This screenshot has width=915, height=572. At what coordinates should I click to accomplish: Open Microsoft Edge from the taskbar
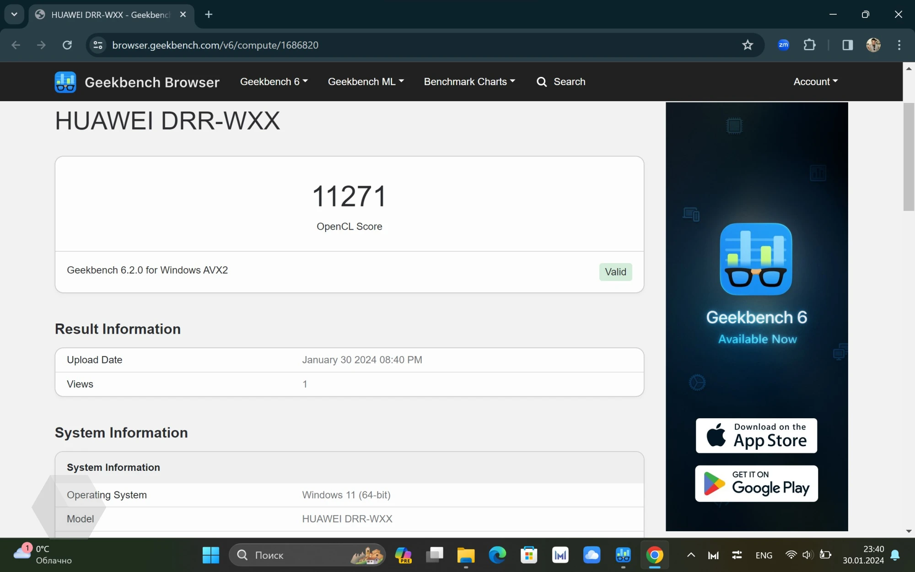(x=497, y=555)
